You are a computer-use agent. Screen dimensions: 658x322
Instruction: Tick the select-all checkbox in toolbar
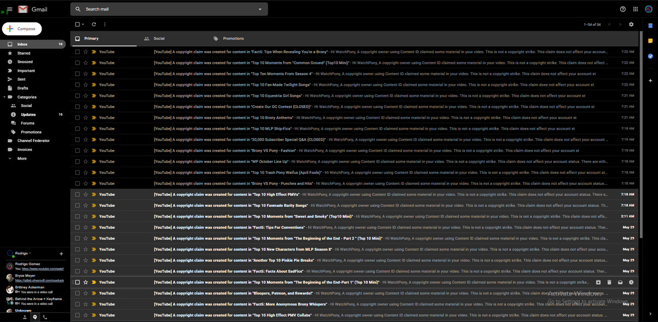coord(77,24)
